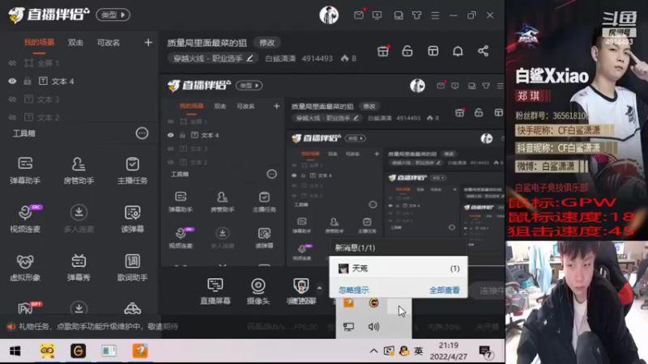Open the 虚拟形象 tool
Screen dimensions: 648x364
pyautogui.click(x=25, y=268)
